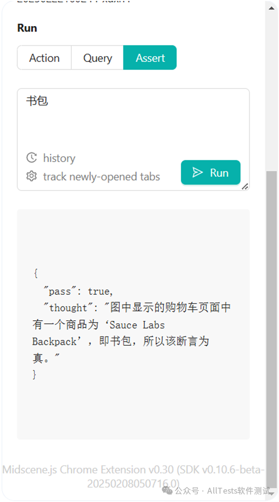
Task: Click the clock icon beside history
Action: [31, 158]
